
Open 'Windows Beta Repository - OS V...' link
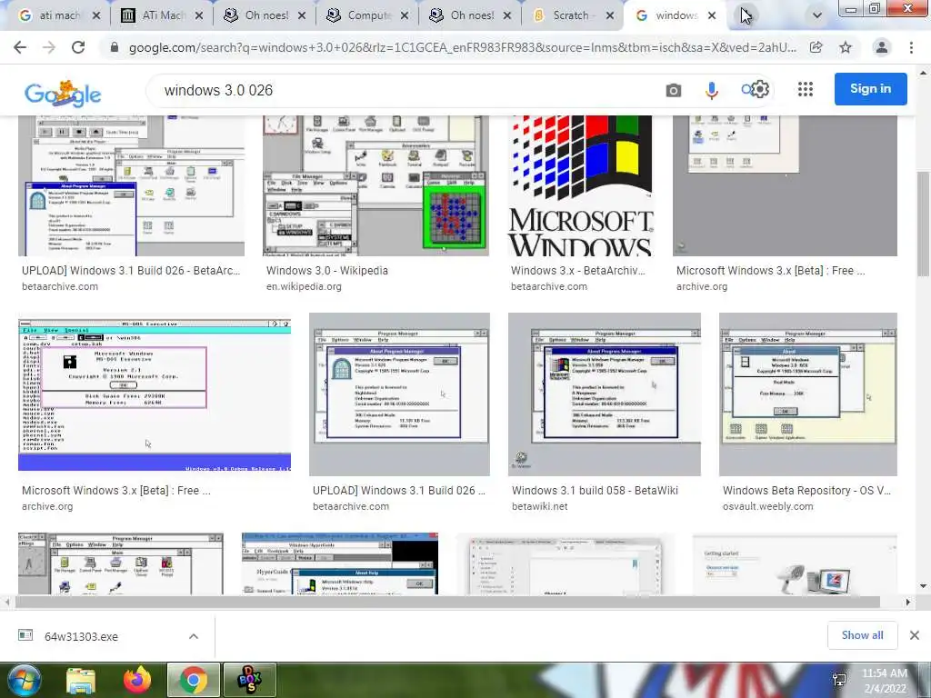(806, 491)
